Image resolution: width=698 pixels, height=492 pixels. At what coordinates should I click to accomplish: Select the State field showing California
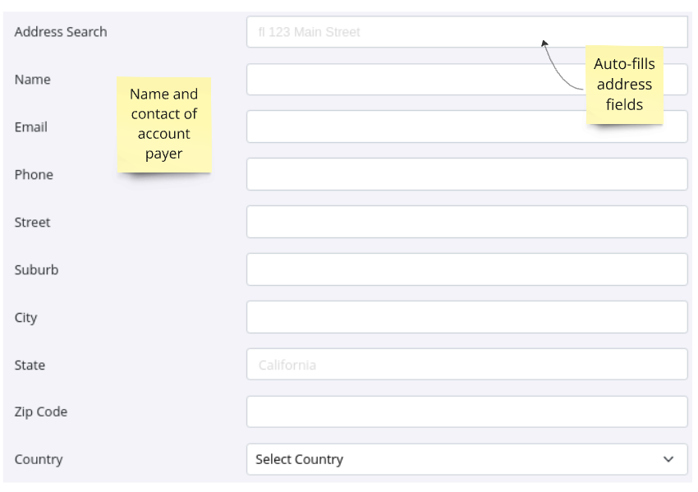[x=466, y=365]
